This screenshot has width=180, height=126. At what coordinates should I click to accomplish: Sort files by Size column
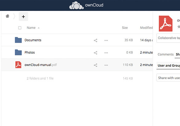tap(125, 28)
